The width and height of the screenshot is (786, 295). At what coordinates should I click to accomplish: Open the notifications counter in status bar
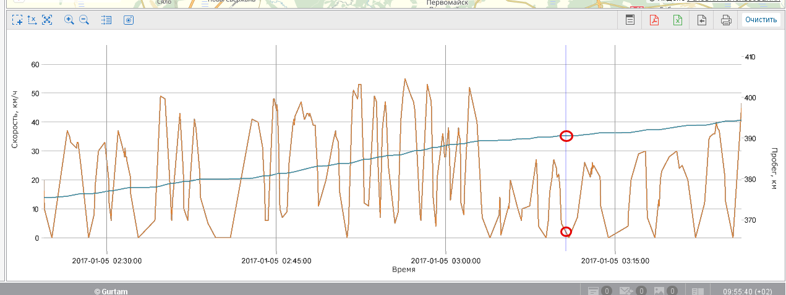pos(599,290)
